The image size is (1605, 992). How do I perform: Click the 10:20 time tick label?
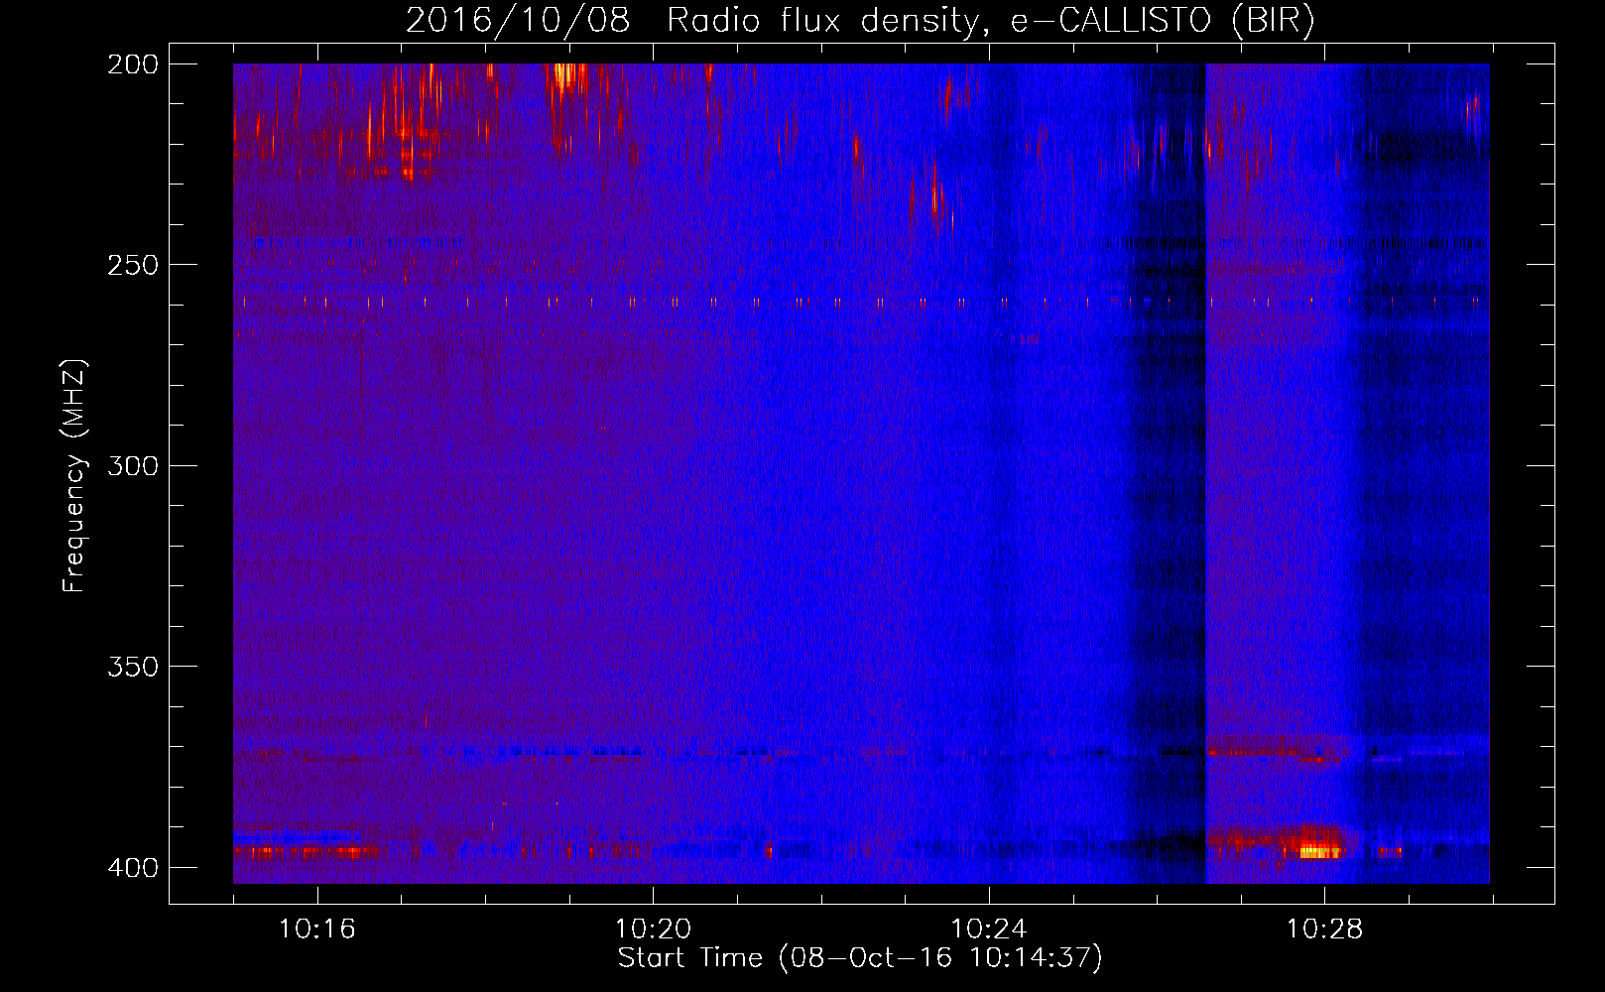tap(653, 929)
